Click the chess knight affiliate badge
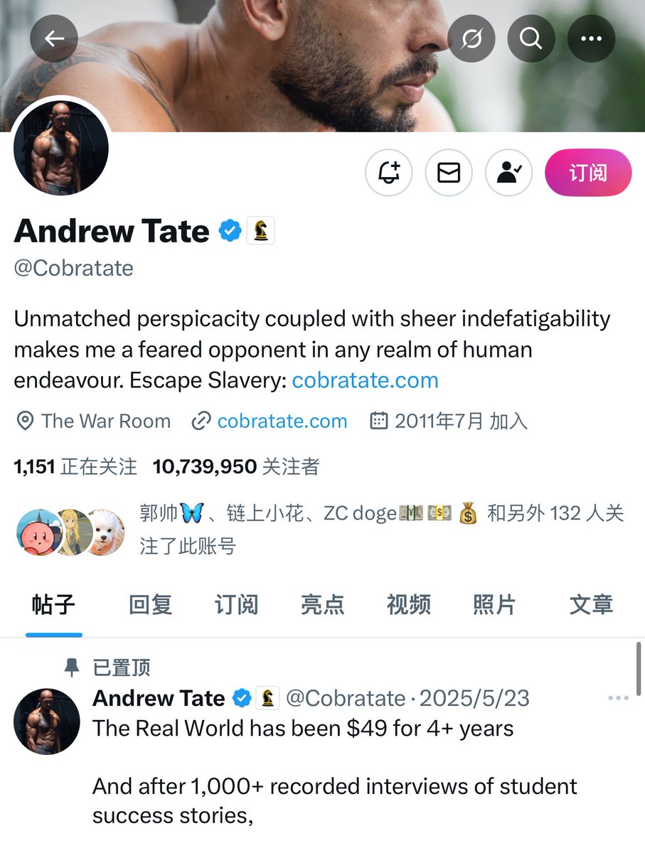 [x=261, y=231]
